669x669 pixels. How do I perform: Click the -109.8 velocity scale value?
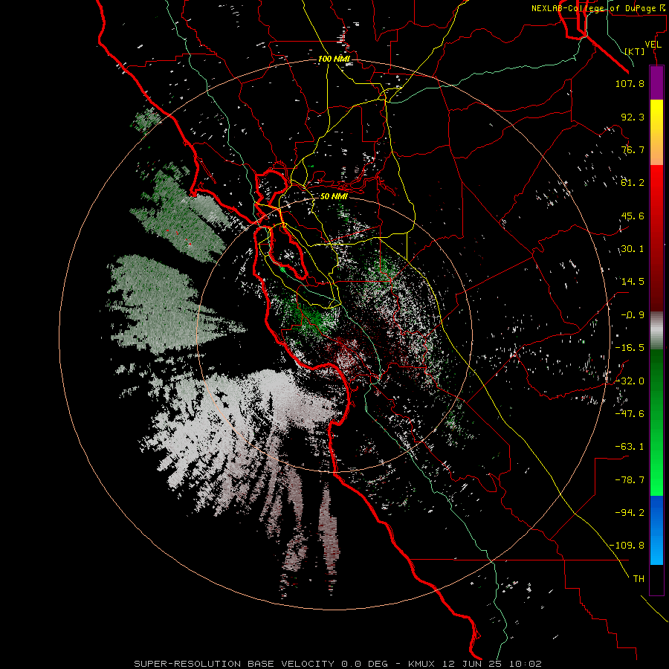[627, 546]
